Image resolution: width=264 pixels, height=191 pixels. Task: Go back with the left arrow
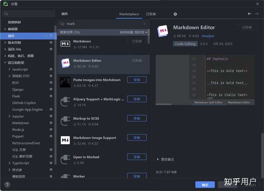point(249,14)
